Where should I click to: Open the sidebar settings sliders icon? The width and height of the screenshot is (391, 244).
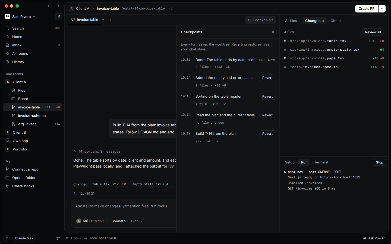pyautogui.click(x=58, y=238)
